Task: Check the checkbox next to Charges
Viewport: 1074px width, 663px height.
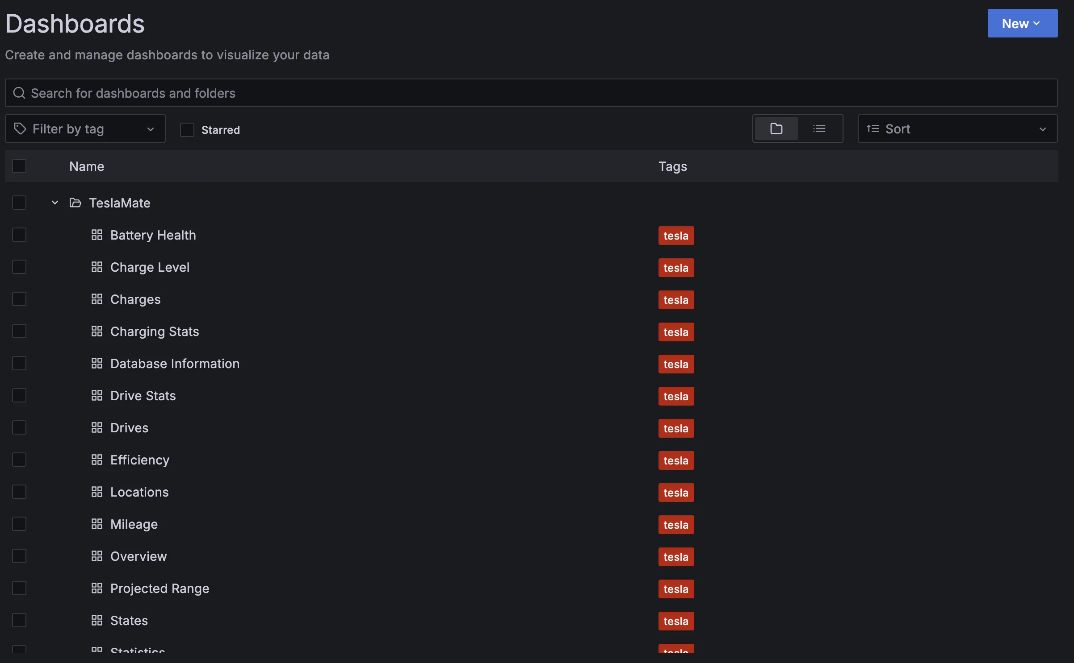Action: coord(19,299)
